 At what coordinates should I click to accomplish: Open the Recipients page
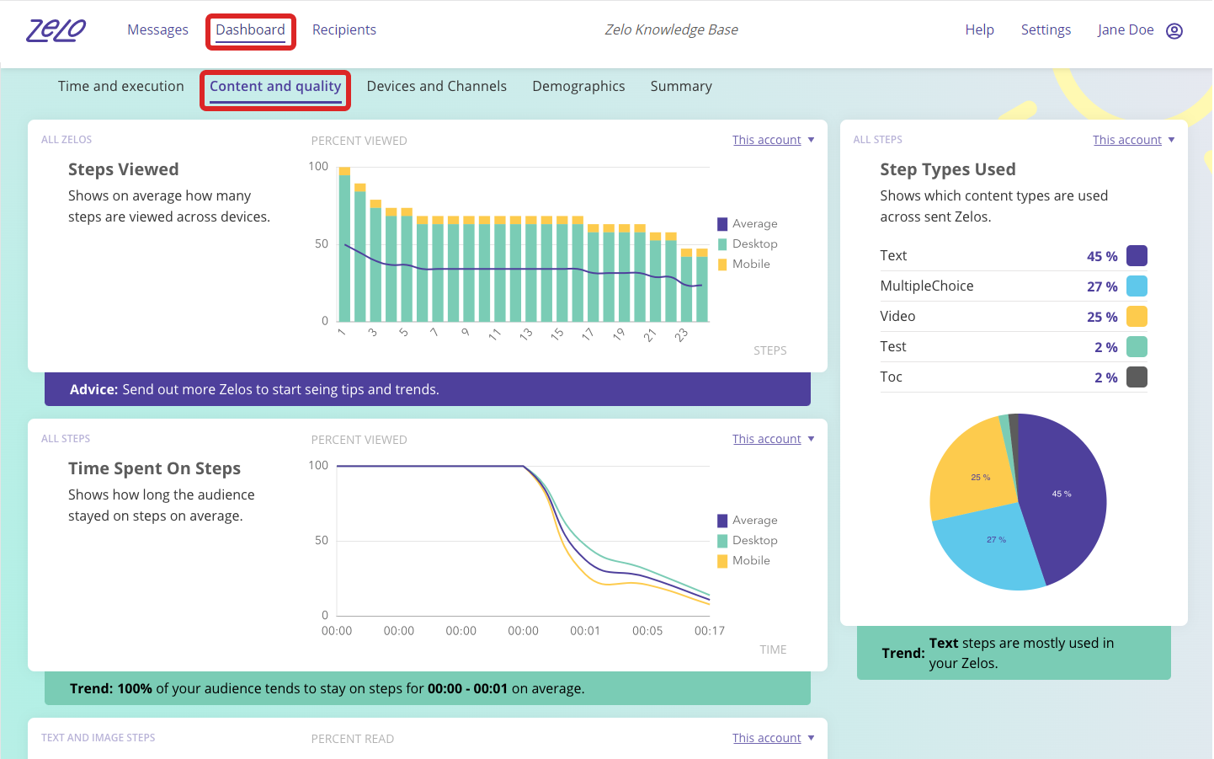pos(343,30)
